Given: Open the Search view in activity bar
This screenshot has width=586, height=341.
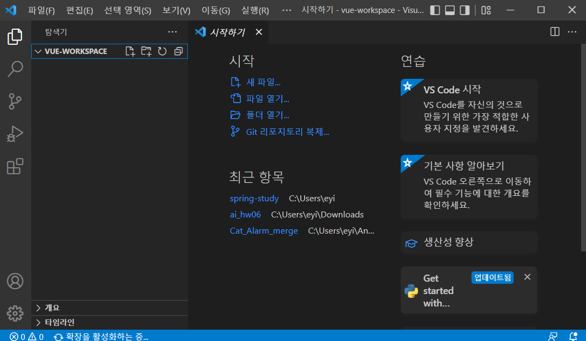Looking at the screenshot, I should coord(15,69).
